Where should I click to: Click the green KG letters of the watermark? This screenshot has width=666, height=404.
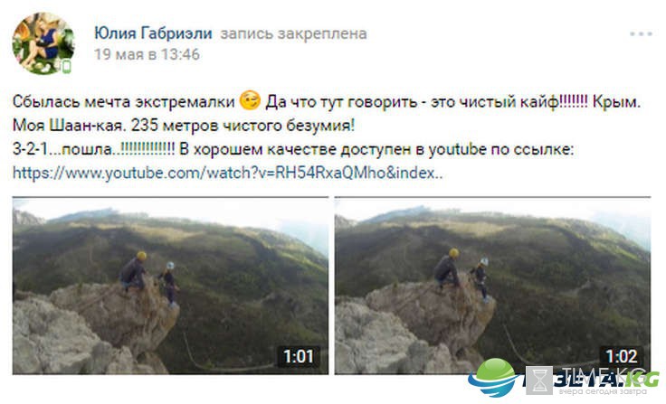coord(642,379)
